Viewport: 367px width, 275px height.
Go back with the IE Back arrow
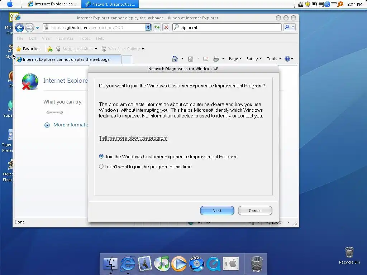(19, 28)
